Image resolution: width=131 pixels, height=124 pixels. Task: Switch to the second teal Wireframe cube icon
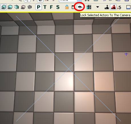10,7
